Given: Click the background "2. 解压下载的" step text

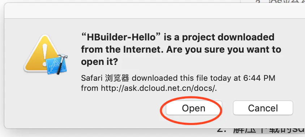Looking at the screenshot, I should click(x=261, y=131).
